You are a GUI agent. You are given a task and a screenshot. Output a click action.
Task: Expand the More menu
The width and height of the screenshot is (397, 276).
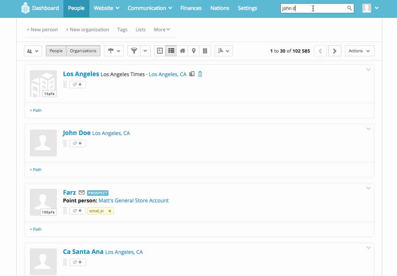point(162,29)
